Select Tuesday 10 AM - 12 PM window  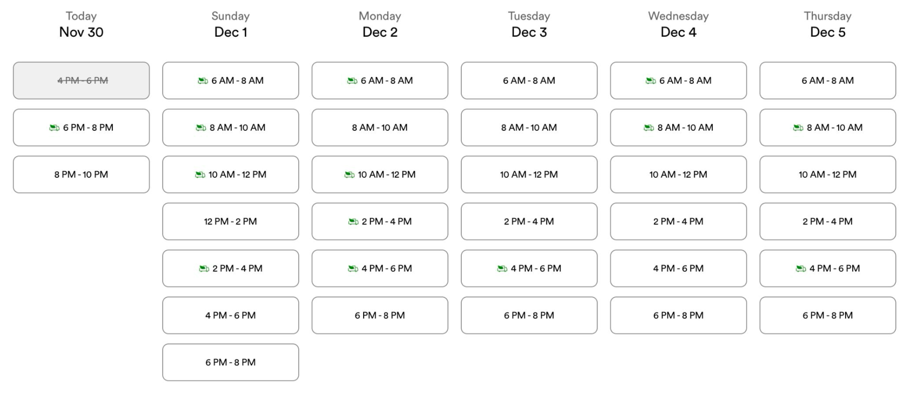click(x=529, y=174)
